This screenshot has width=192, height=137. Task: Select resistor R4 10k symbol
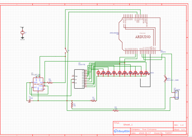[x=72, y=105]
